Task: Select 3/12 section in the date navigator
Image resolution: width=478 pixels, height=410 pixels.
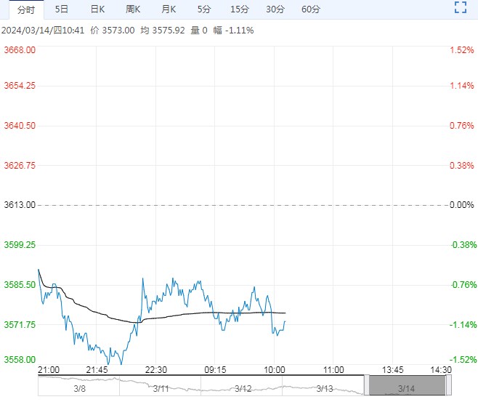Action: point(243,389)
